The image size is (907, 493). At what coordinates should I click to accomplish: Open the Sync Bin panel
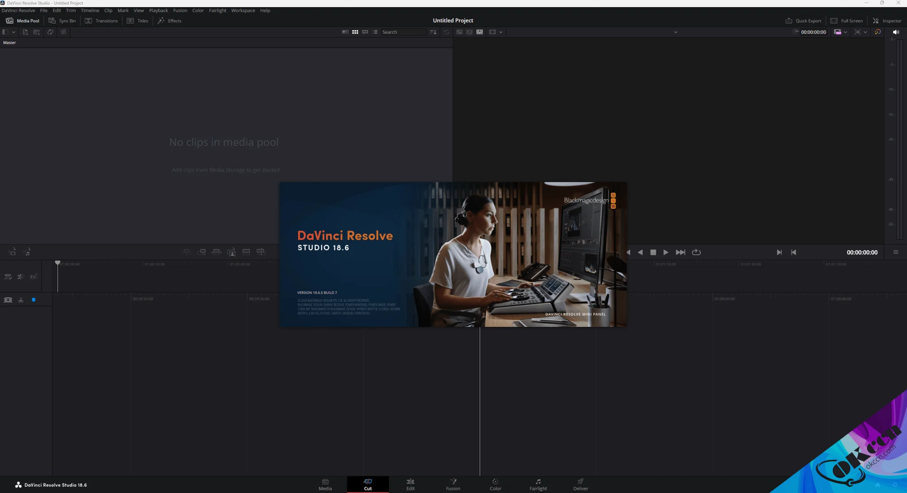click(x=62, y=21)
